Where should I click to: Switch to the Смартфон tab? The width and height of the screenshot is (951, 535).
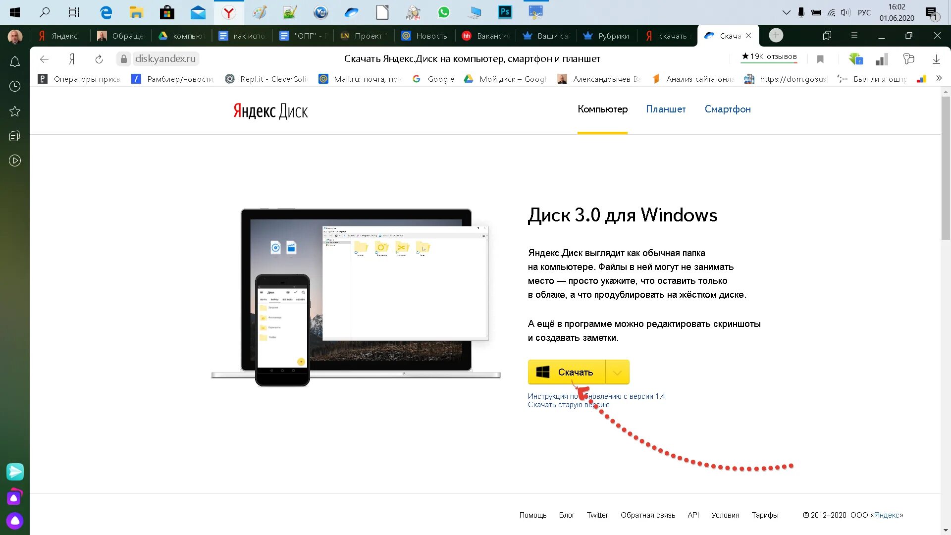[728, 109]
